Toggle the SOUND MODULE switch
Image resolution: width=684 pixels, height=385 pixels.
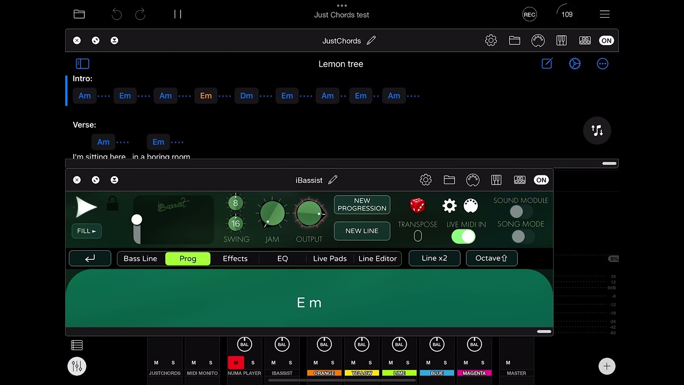point(521,212)
